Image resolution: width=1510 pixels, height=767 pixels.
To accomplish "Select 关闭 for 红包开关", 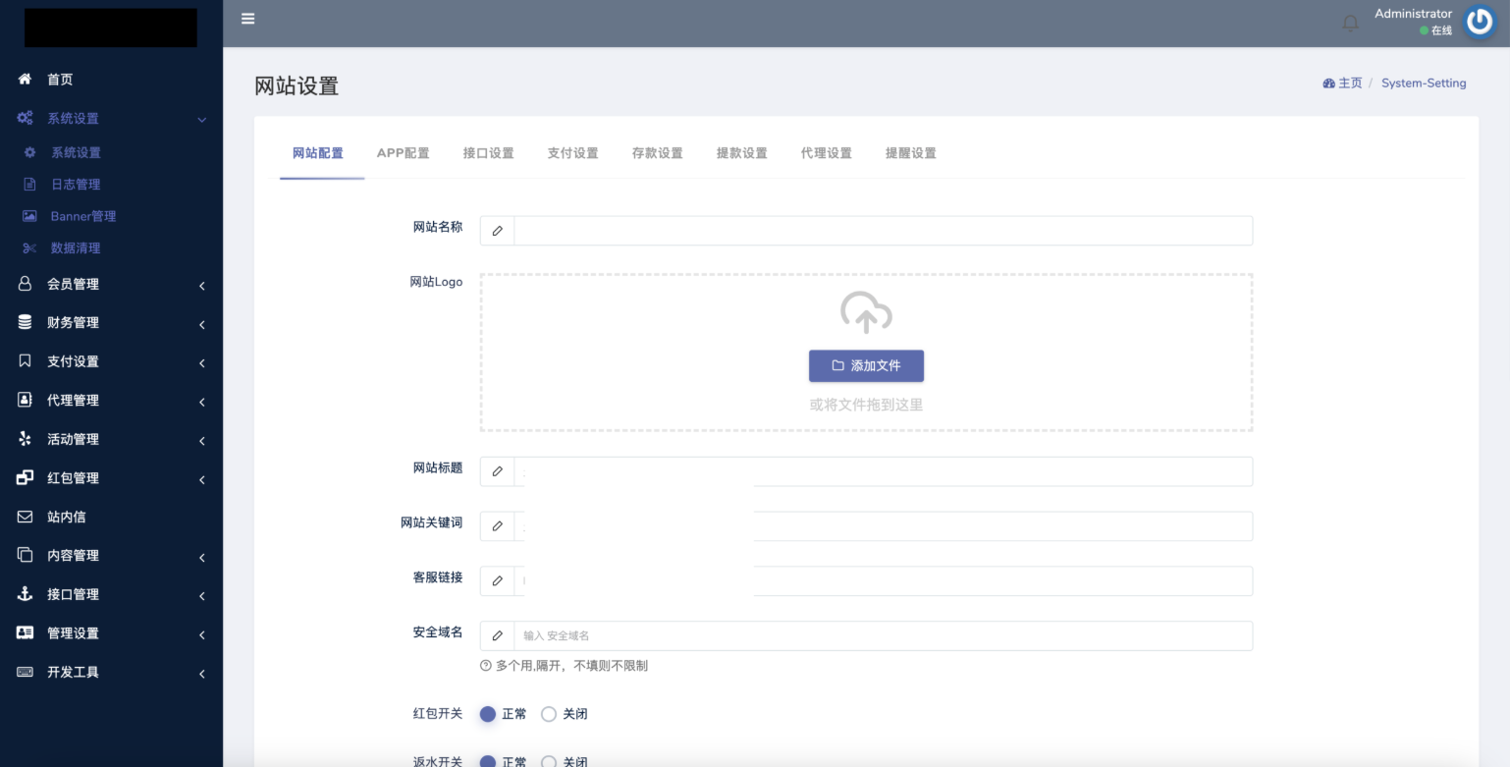I will coord(549,714).
